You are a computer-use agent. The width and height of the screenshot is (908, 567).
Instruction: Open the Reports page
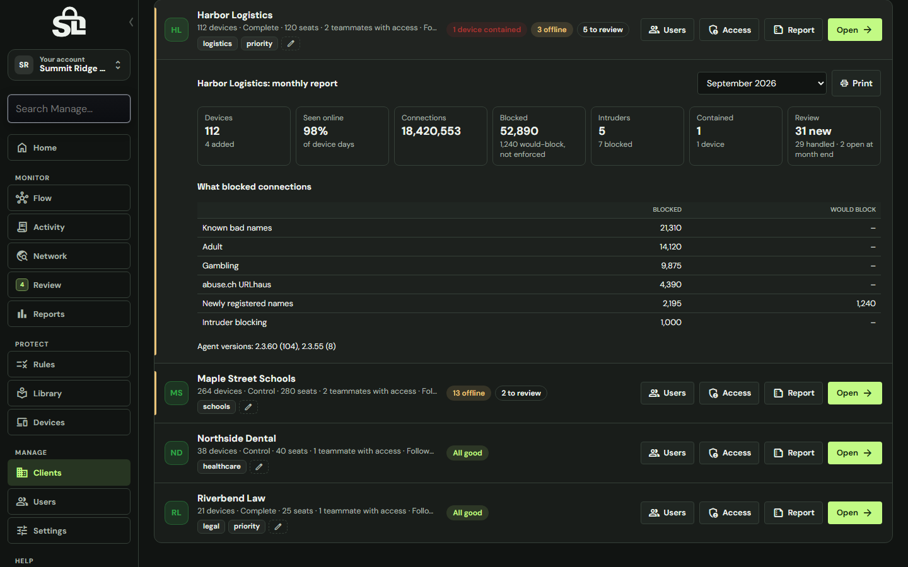[x=69, y=314]
